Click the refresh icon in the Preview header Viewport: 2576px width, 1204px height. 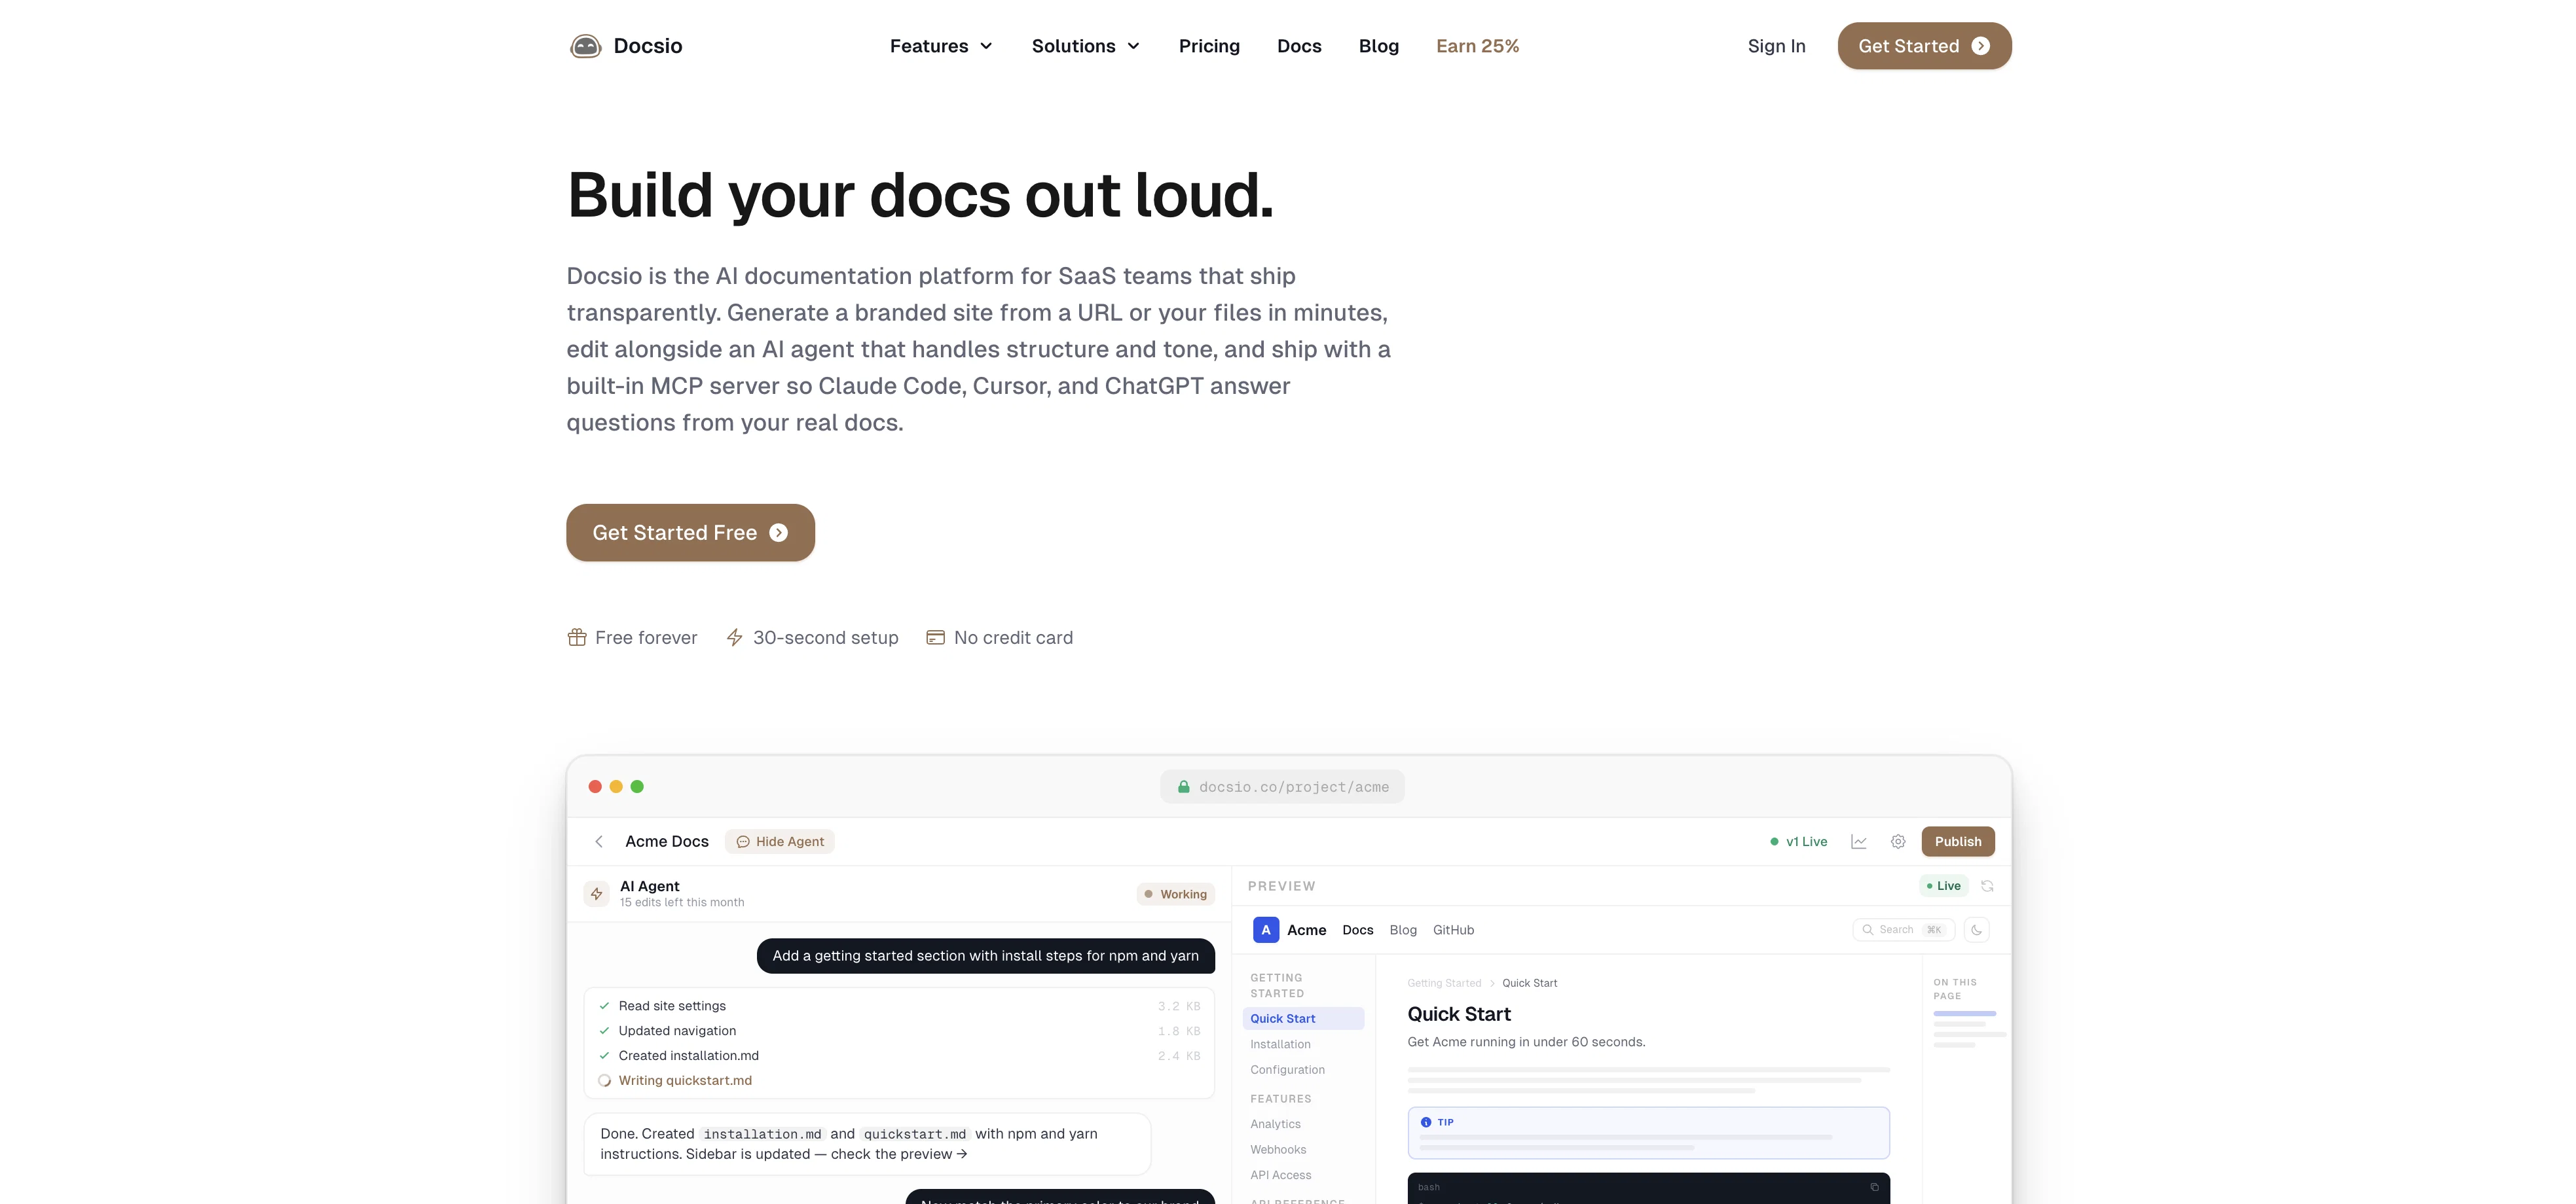click(x=1987, y=886)
